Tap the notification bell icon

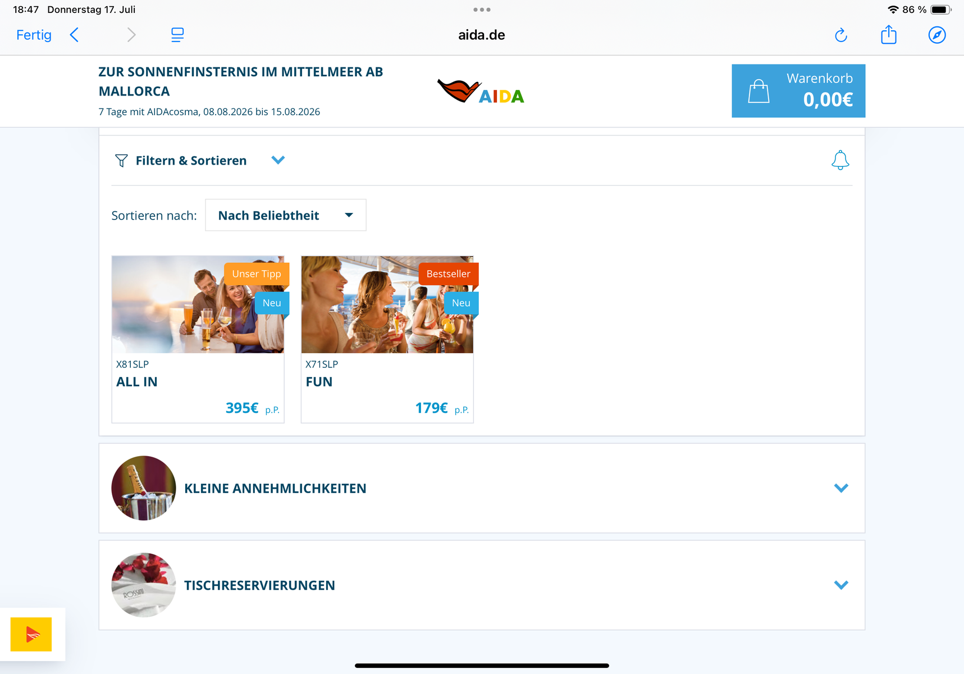tap(840, 161)
